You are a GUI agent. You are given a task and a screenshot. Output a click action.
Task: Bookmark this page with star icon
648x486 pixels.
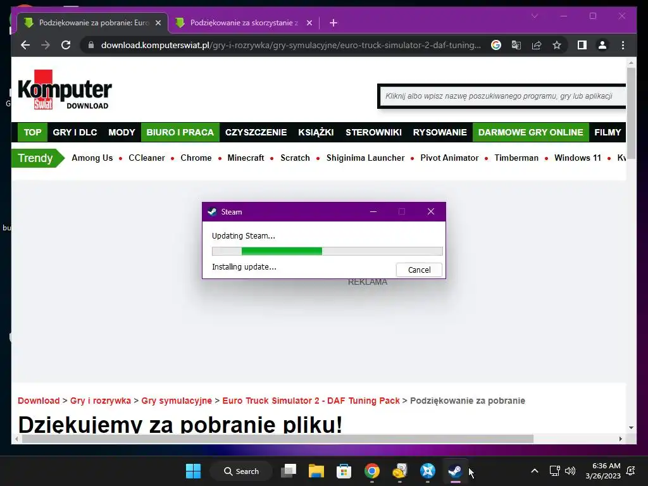pos(557,45)
